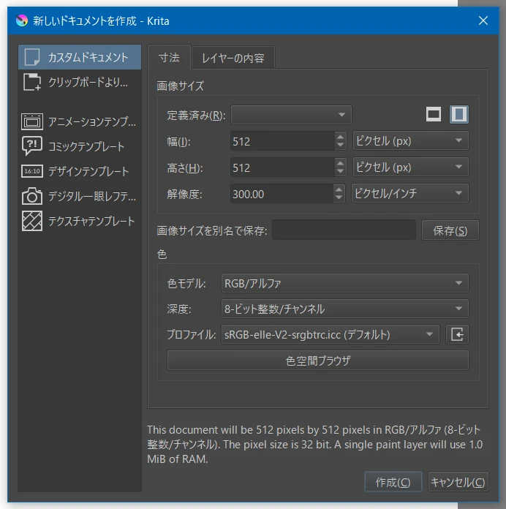506x509 pixels.
Task: Choose クリップボードより document option
Action: pos(80,82)
